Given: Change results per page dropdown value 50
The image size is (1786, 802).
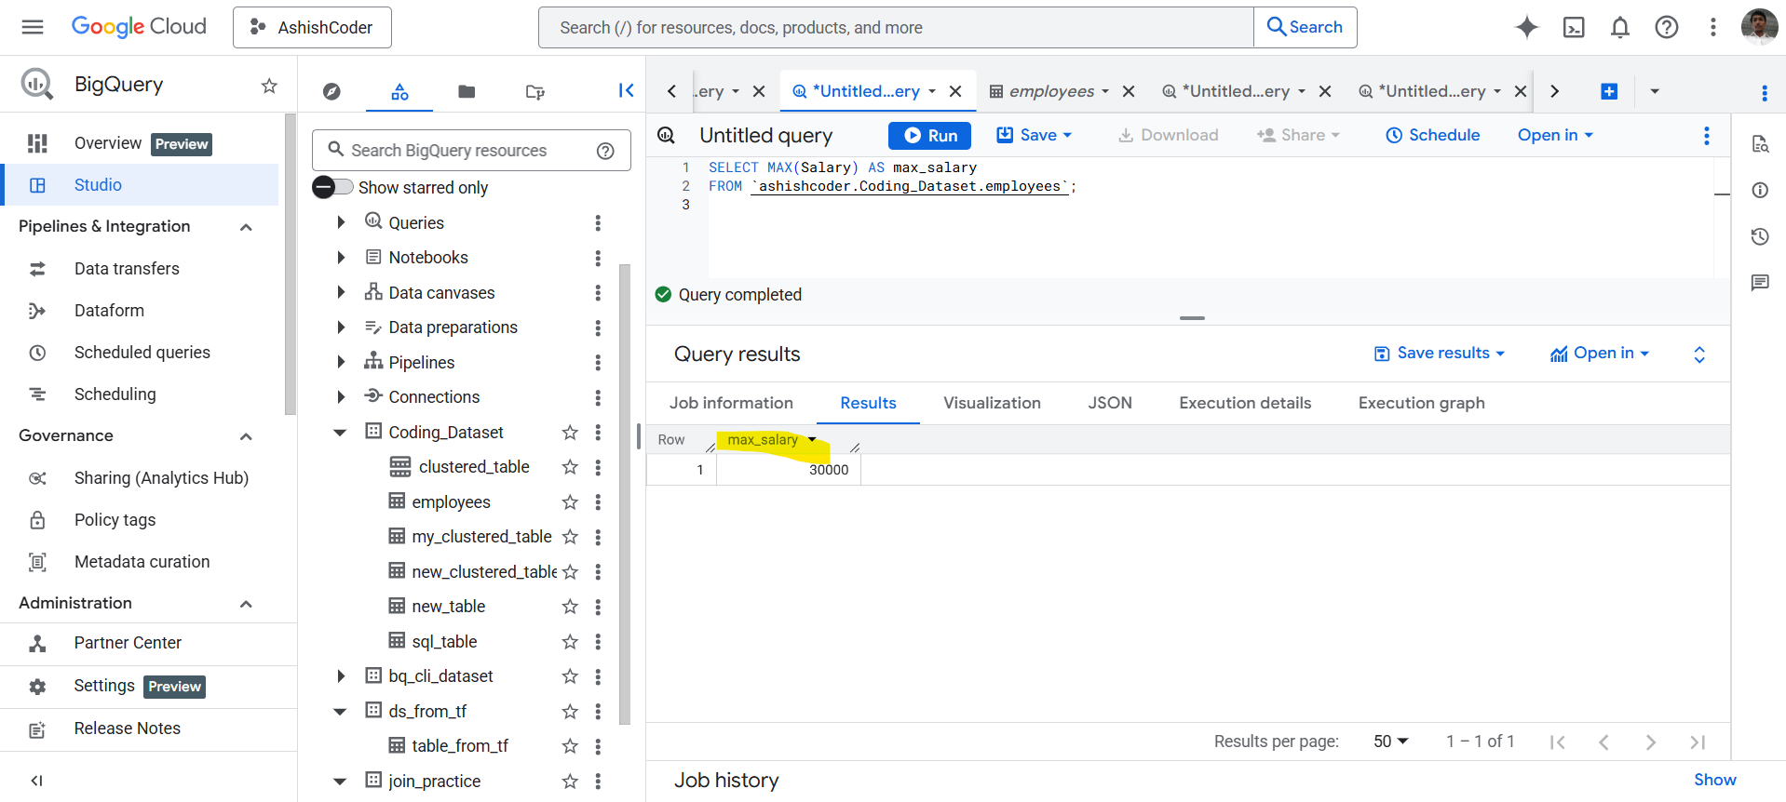Looking at the screenshot, I should point(1391,742).
